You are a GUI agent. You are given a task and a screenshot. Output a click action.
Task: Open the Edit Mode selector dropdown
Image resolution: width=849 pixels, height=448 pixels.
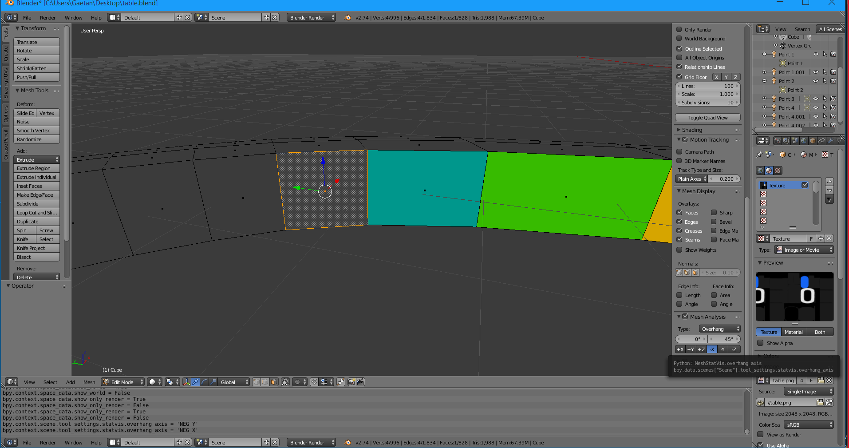pos(123,382)
